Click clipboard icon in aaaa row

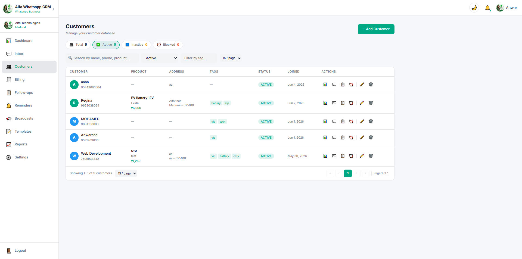343,85
